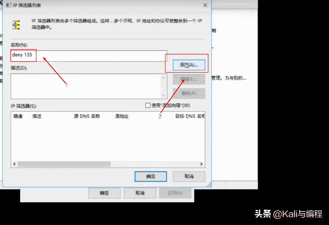329x225 pixels.
Task: Click the IP filter list title bar icon
Action: coord(9,5)
